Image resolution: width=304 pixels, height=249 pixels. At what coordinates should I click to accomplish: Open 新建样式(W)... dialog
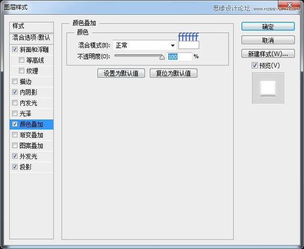point(268,53)
